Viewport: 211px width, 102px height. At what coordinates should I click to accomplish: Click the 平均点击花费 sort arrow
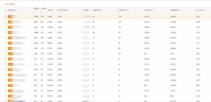pyautogui.click(x=68, y=10)
